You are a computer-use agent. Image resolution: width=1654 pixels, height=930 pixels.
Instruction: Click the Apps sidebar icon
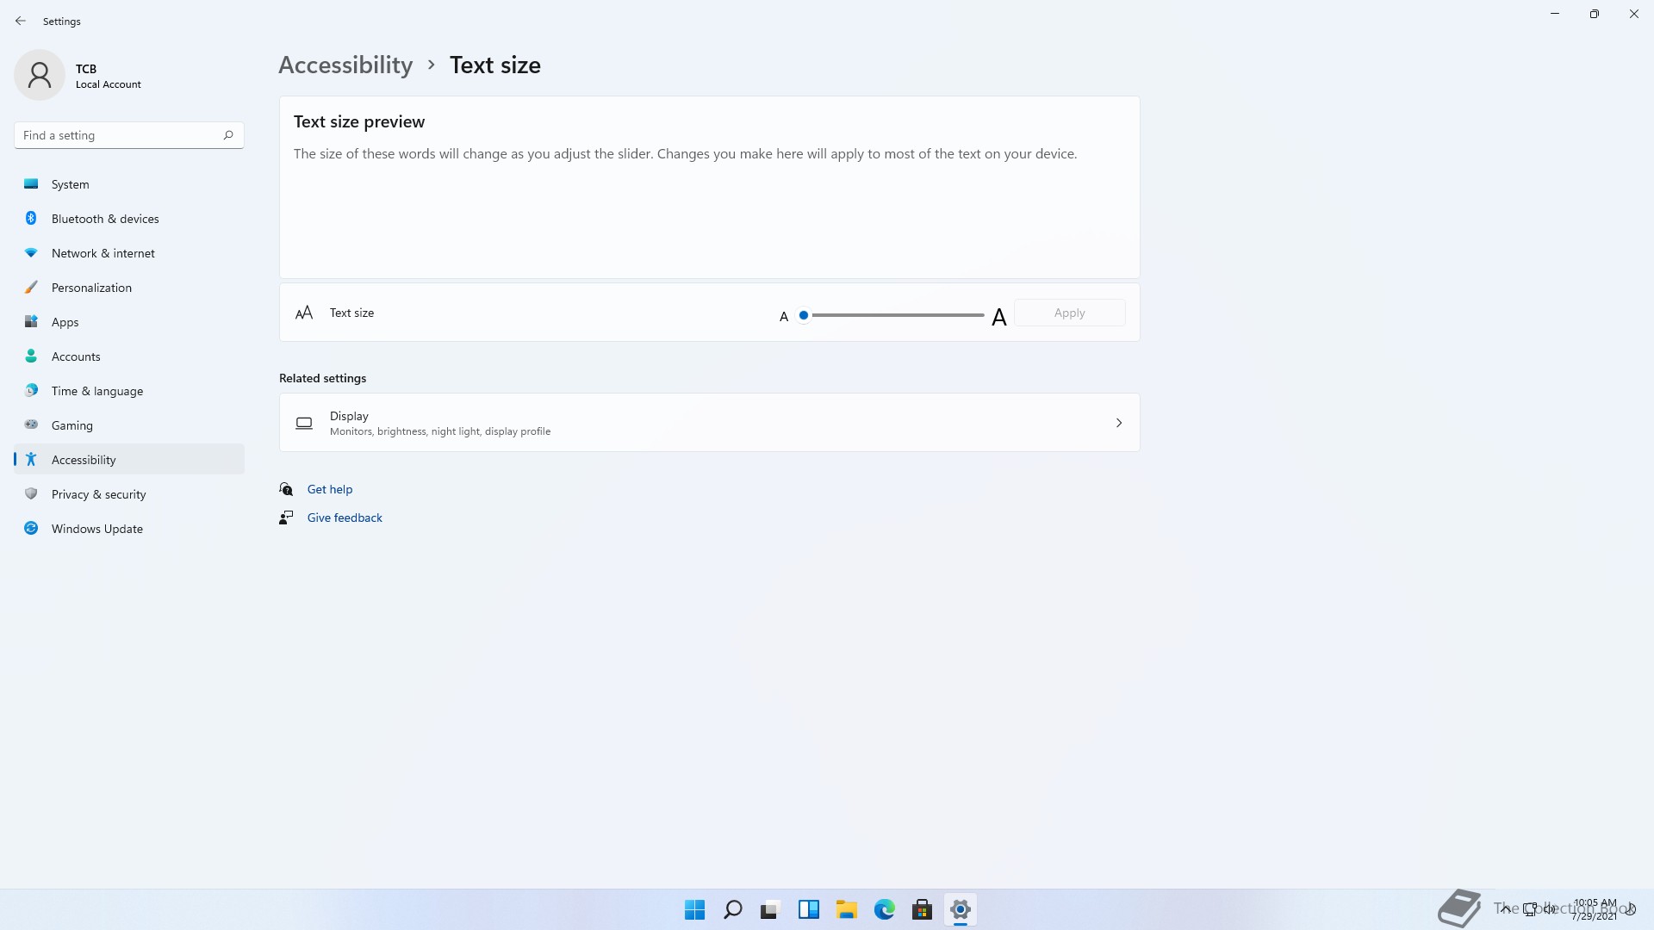(x=31, y=322)
